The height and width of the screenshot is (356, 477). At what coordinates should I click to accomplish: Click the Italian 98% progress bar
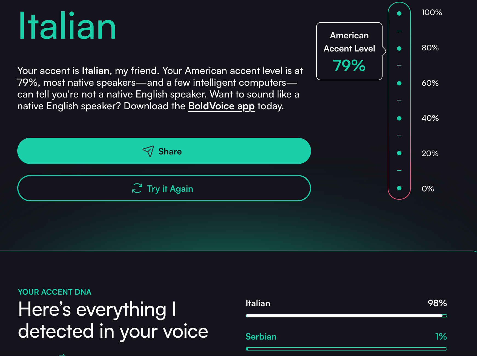pos(346,316)
